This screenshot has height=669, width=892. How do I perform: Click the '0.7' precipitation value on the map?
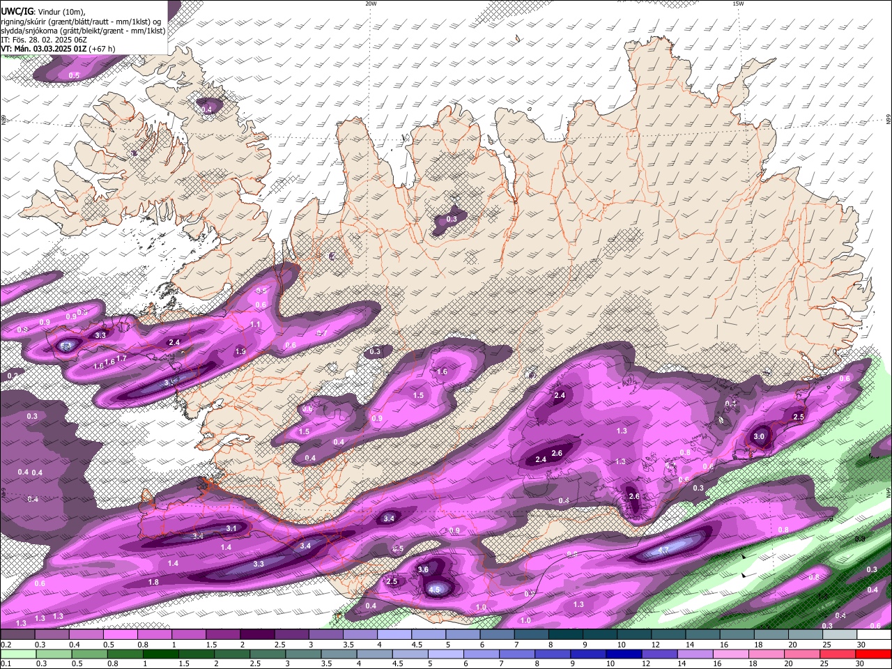322,333
